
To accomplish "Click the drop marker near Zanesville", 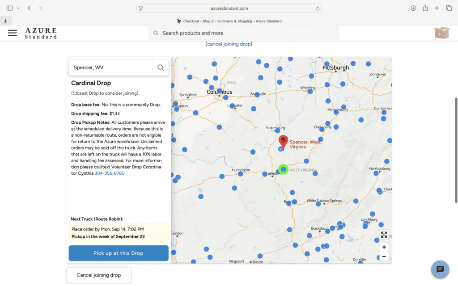I will pyautogui.click(x=257, y=95).
